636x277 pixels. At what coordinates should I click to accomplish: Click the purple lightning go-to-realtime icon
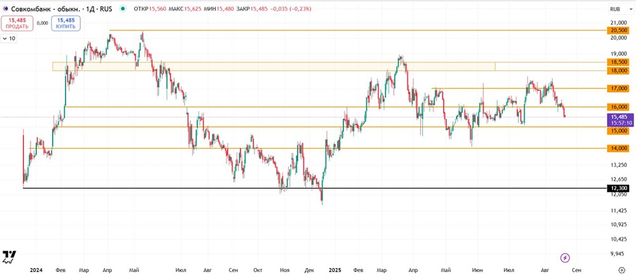coord(565,257)
